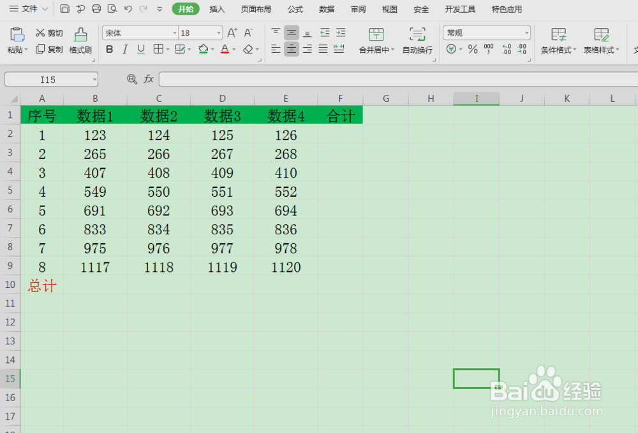Increase decimal places icon

click(x=507, y=49)
